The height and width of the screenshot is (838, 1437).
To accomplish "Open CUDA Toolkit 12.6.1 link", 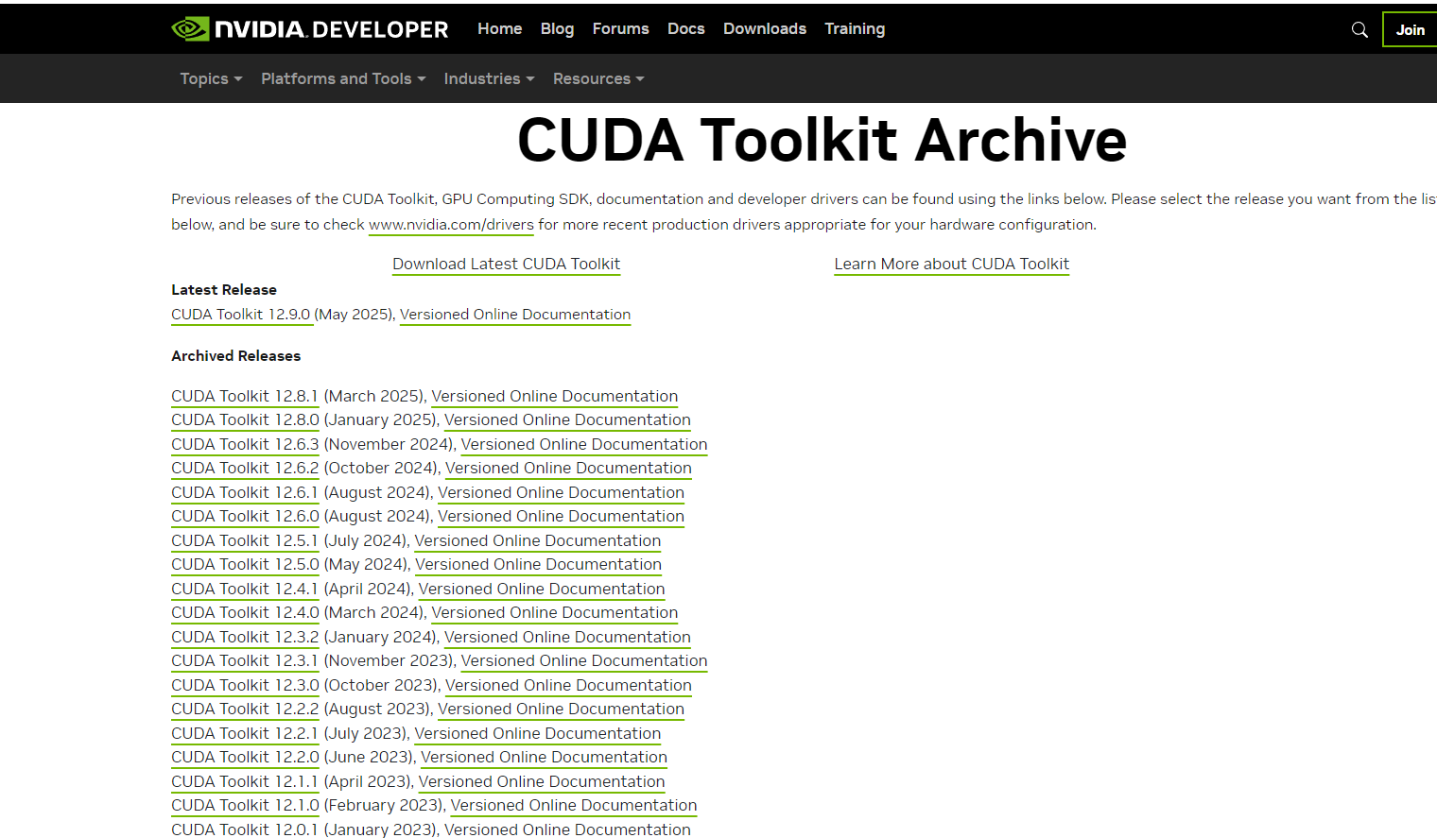I will click(245, 492).
